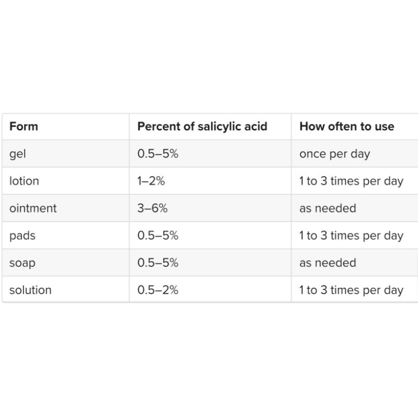Screen dimensions: 418x418
Task: Click the "How often to use" header
Action: (346, 126)
